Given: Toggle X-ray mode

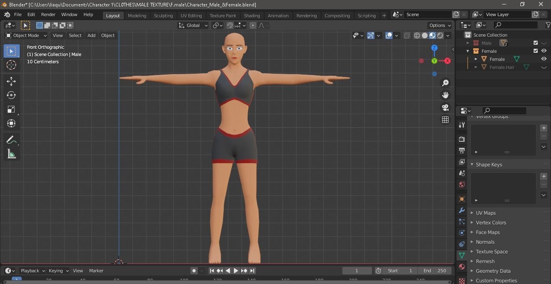Looking at the screenshot, I should (407, 35).
